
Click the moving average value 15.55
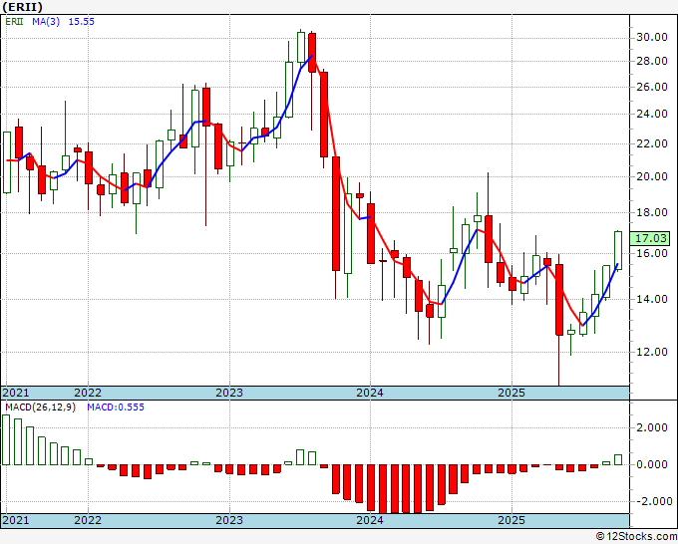pos(82,22)
